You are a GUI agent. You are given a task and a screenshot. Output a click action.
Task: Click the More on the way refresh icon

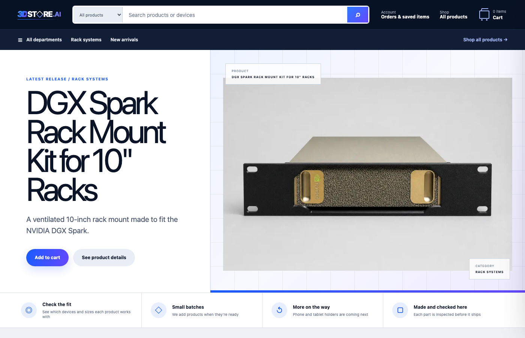(x=279, y=310)
